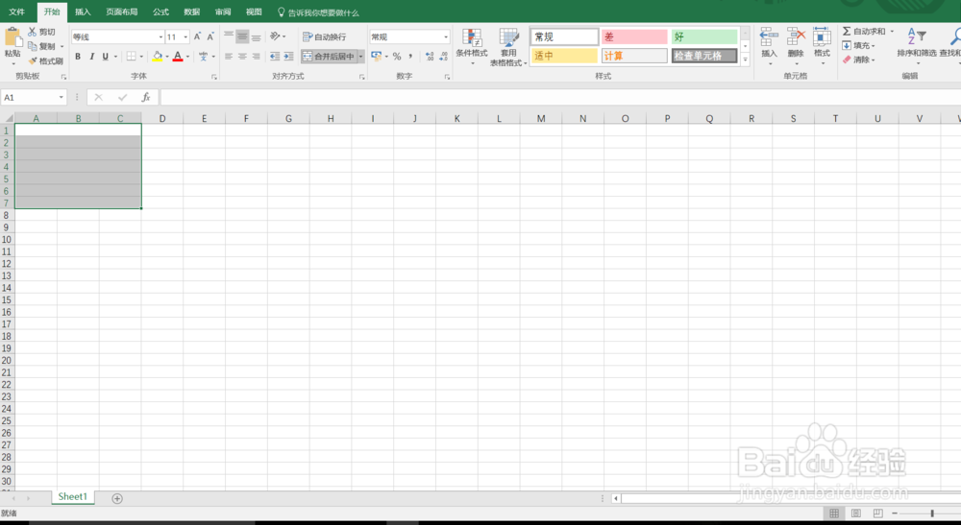This screenshot has height=525, width=961.
Task: Click the Clear (清除) button
Action: coord(857,60)
